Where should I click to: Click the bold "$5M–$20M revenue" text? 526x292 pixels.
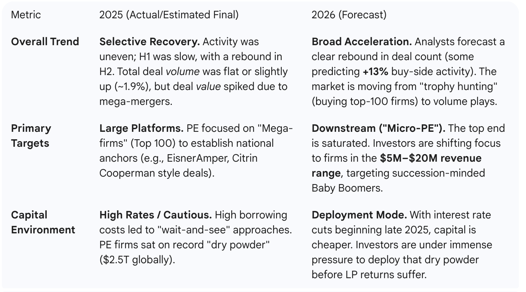pos(430,158)
